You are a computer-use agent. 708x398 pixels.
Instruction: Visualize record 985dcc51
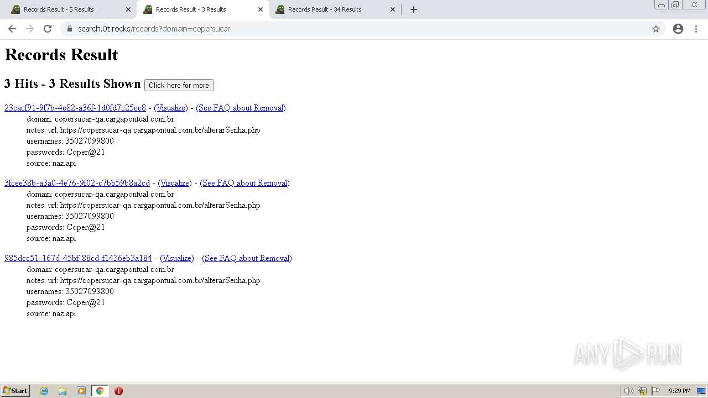tap(177, 258)
